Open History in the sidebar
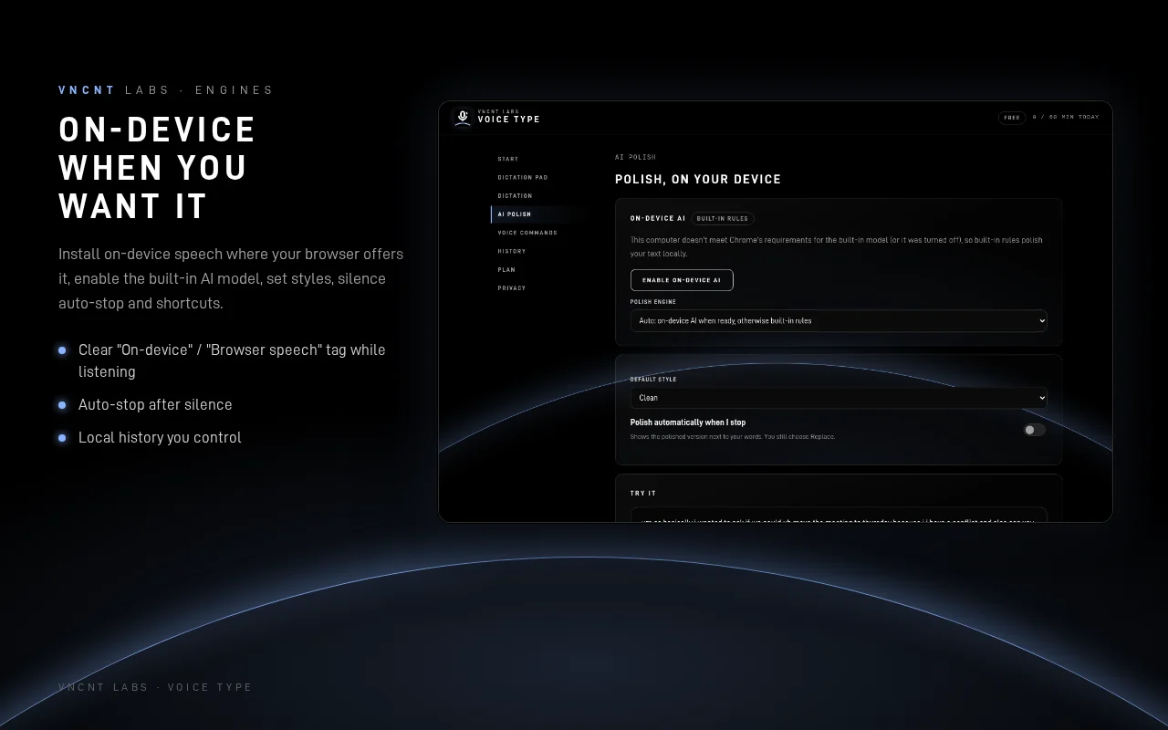Image resolution: width=1168 pixels, height=730 pixels. pos(512,251)
